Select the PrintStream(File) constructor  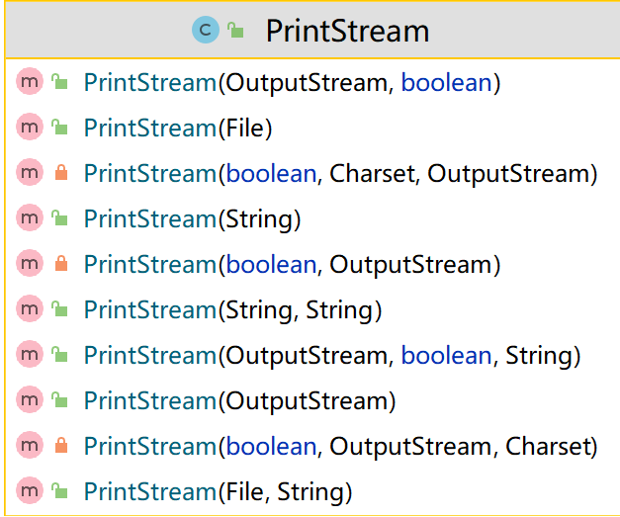click(178, 129)
